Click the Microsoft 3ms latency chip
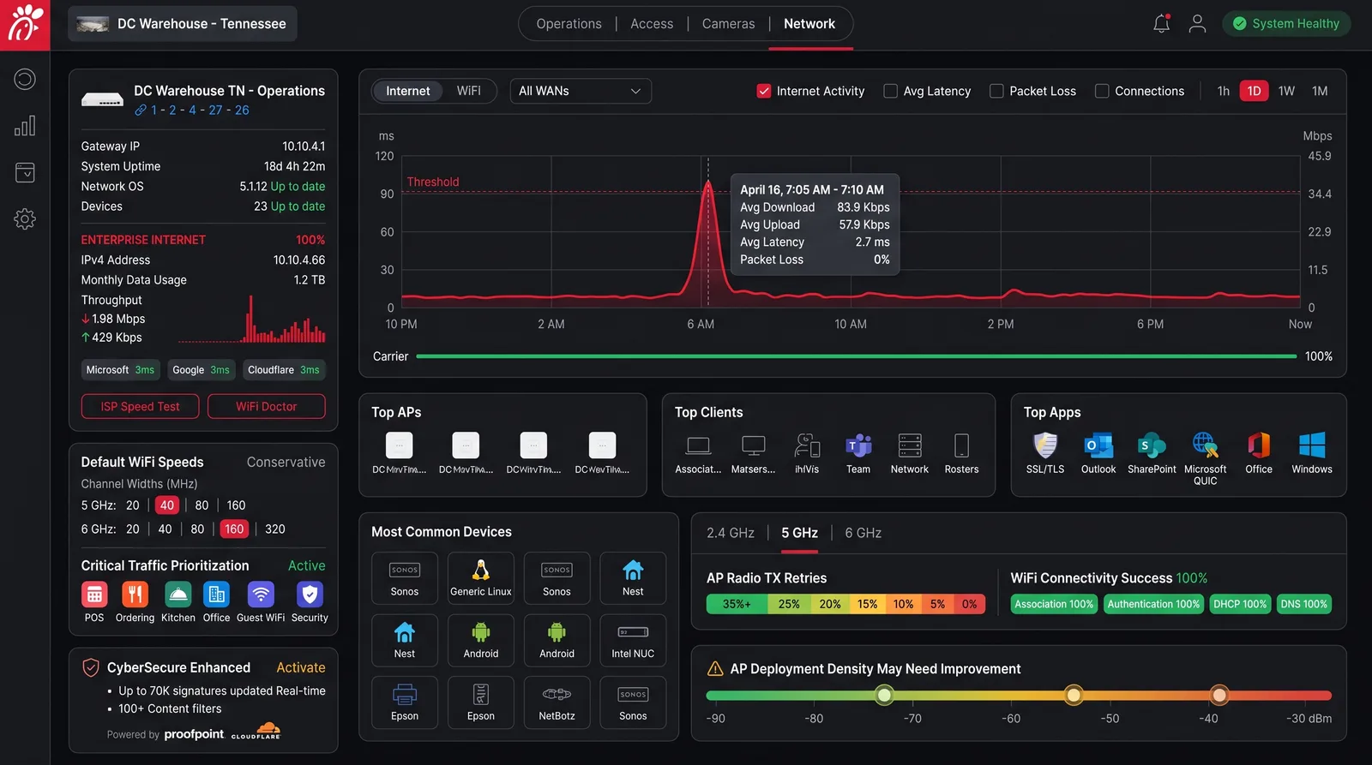 (x=120, y=370)
